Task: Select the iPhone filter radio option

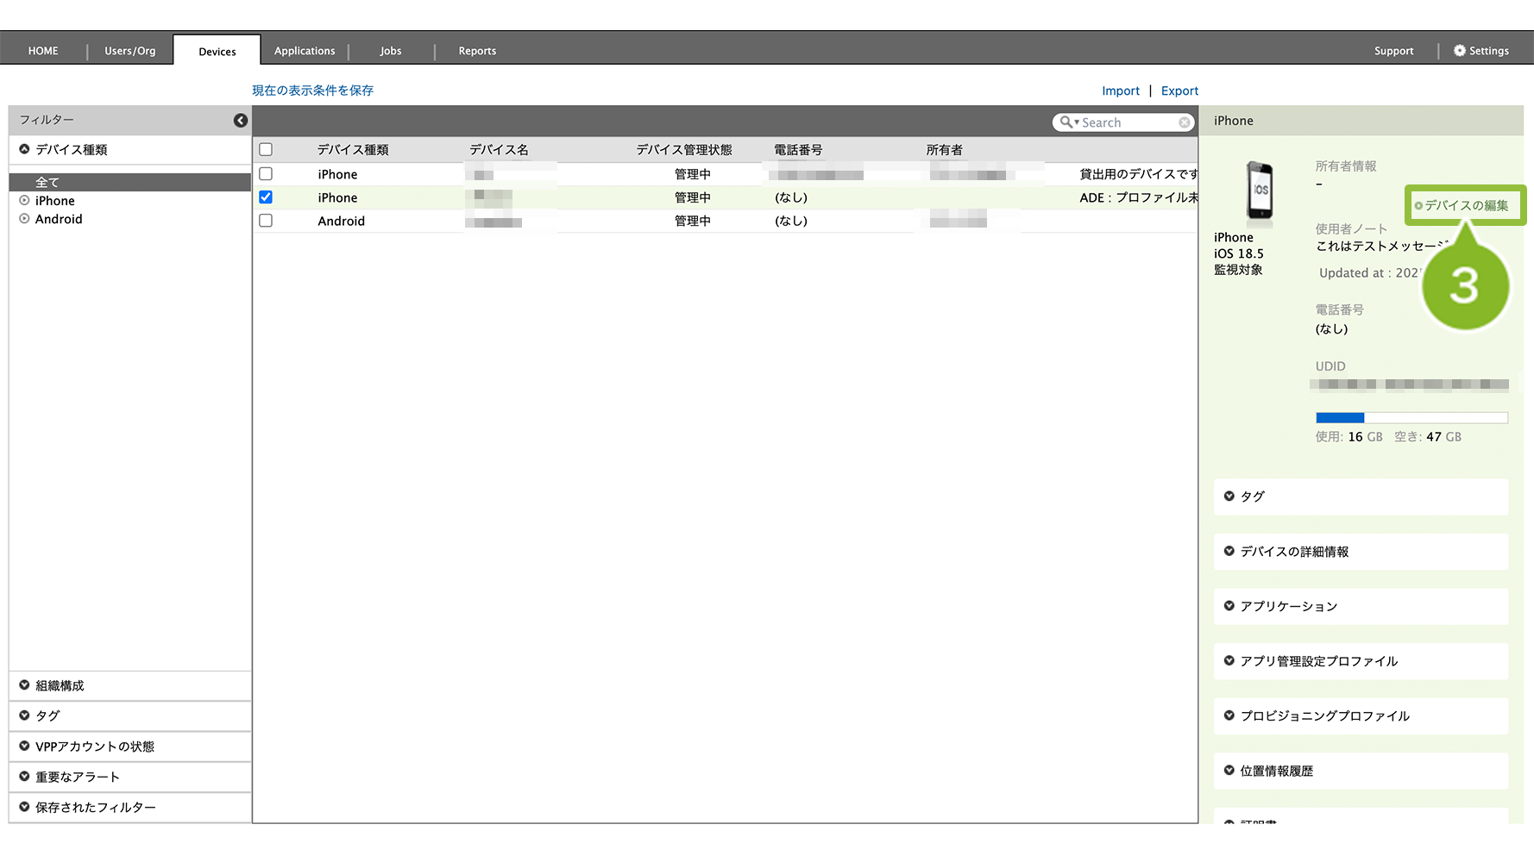Action: tap(24, 200)
